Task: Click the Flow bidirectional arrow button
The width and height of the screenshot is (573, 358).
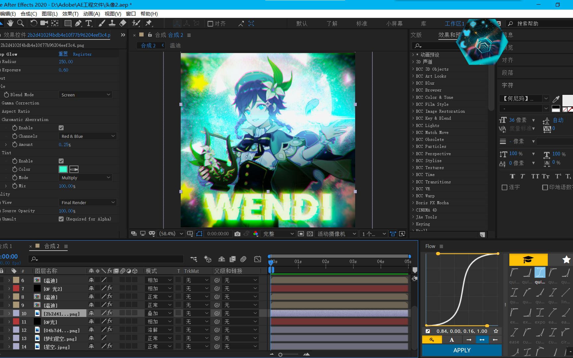Action: tap(482, 340)
